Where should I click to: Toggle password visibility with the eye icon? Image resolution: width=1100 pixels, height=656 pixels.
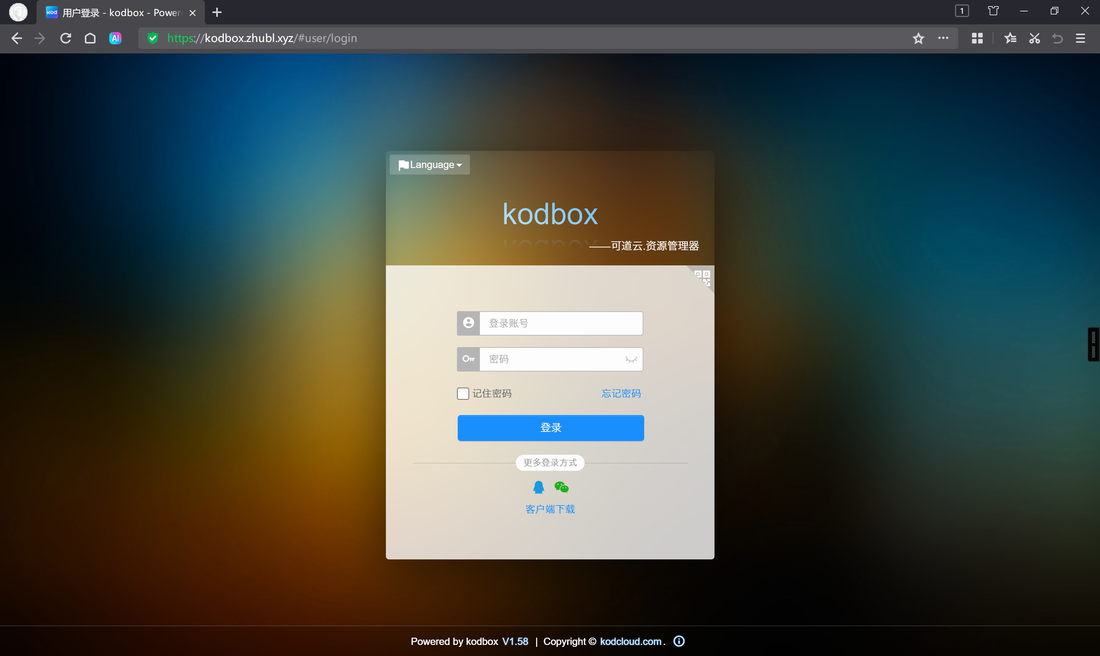[x=631, y=359]
